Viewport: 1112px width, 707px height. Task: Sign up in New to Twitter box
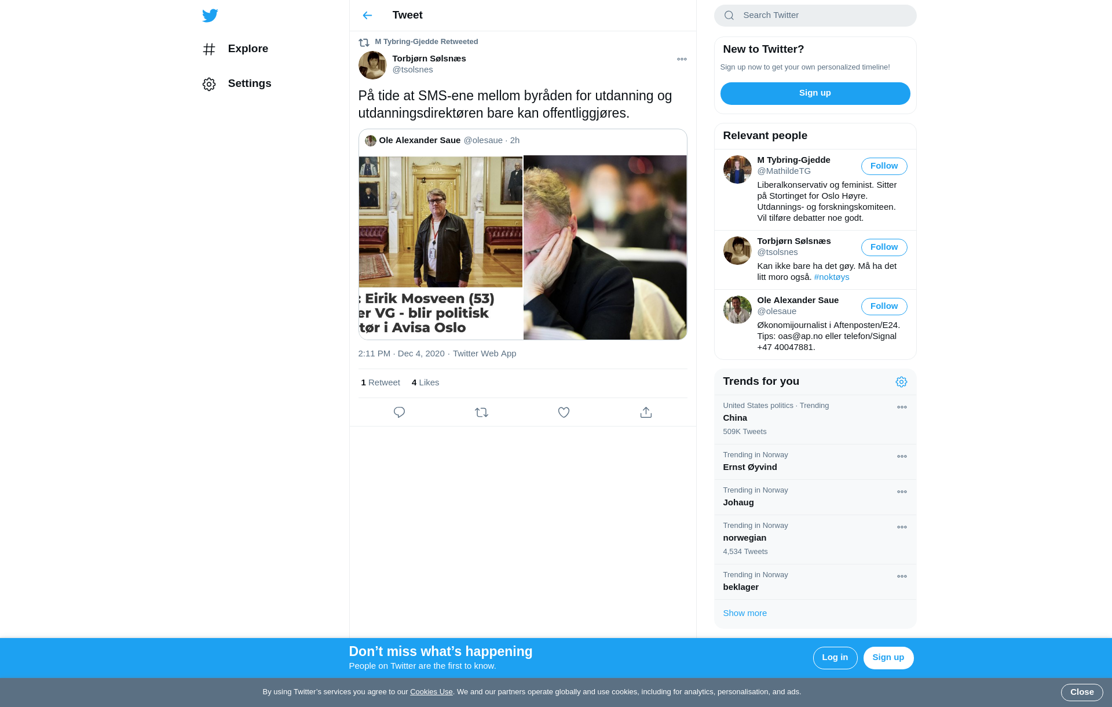(815, 93)
